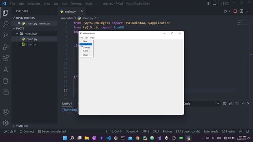This screenshot has width=253, height=142.
Task: Open Selection menu in VS Code
Action: tap(34, 4)
